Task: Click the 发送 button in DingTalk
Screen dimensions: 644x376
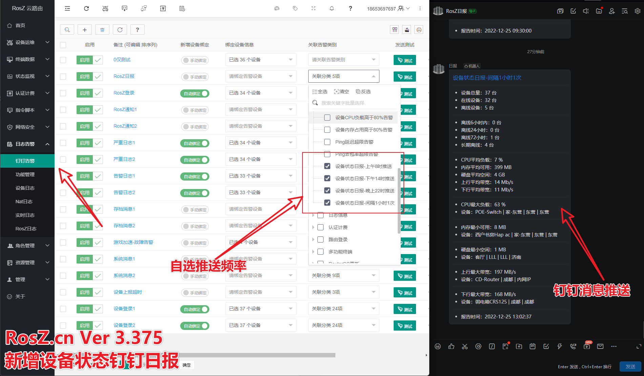Action: (x=631, y=367)
